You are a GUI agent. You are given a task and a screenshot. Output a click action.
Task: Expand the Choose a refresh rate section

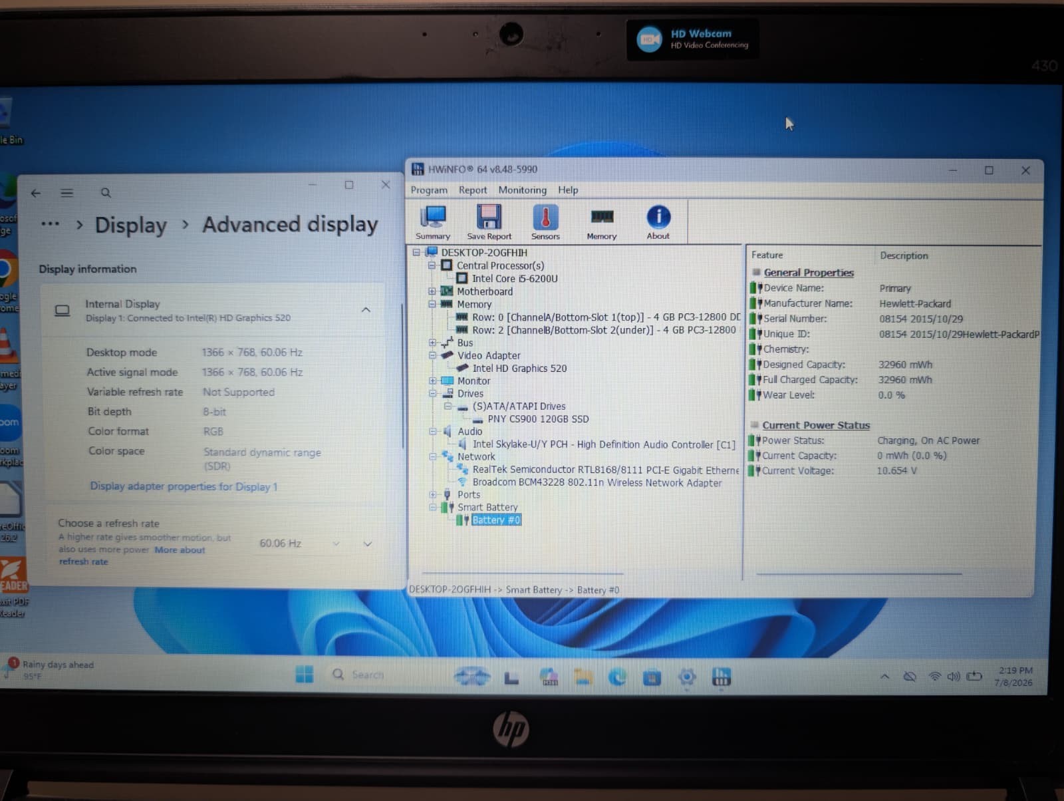[x=368, y=544]
